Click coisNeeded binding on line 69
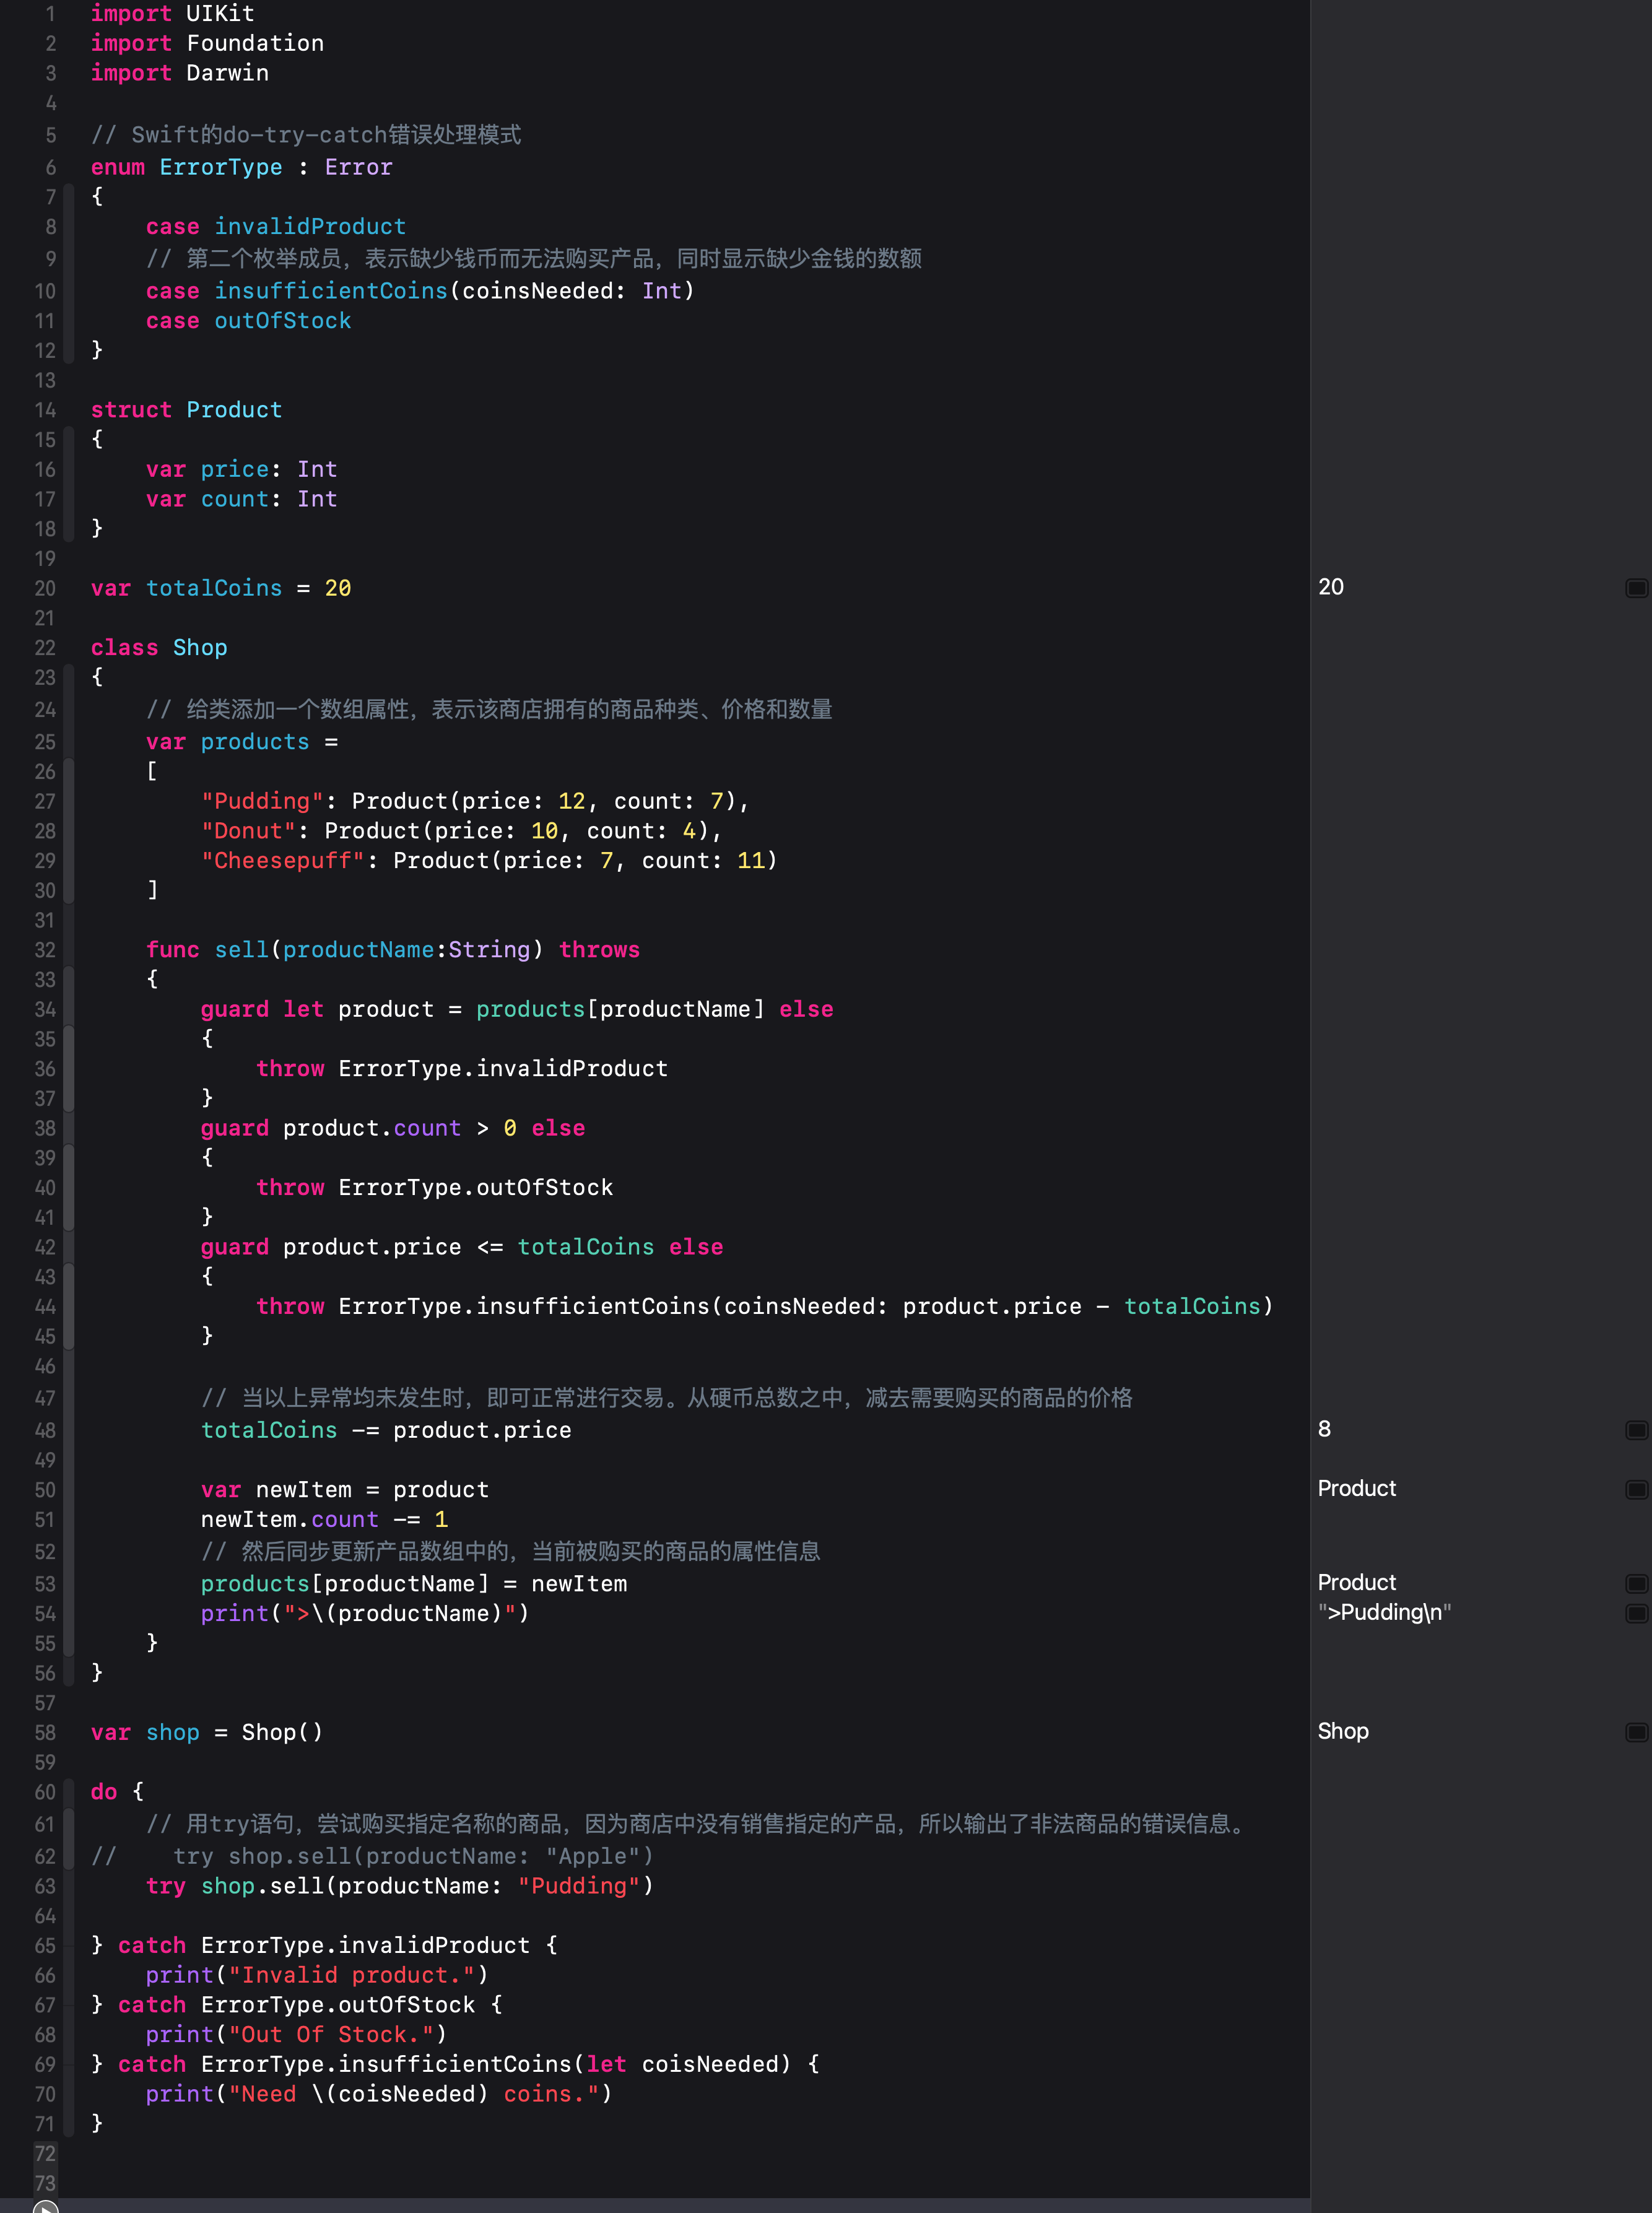This screenshot has width=1652, height=2213. [x=710, y=2065]
